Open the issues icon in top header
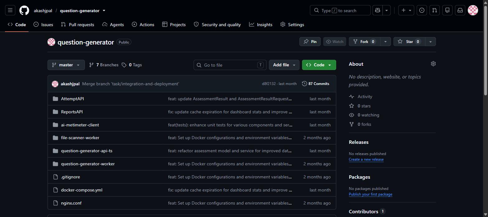This screenshot has height=217, width=488. [422, 10]
